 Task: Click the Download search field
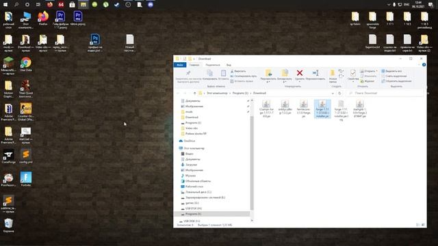point(384,93)
